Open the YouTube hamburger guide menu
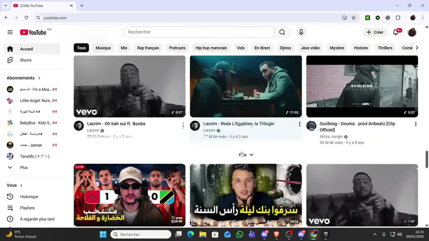The height and width of the screenshot is (241, 429). click(x=10, y=32)
